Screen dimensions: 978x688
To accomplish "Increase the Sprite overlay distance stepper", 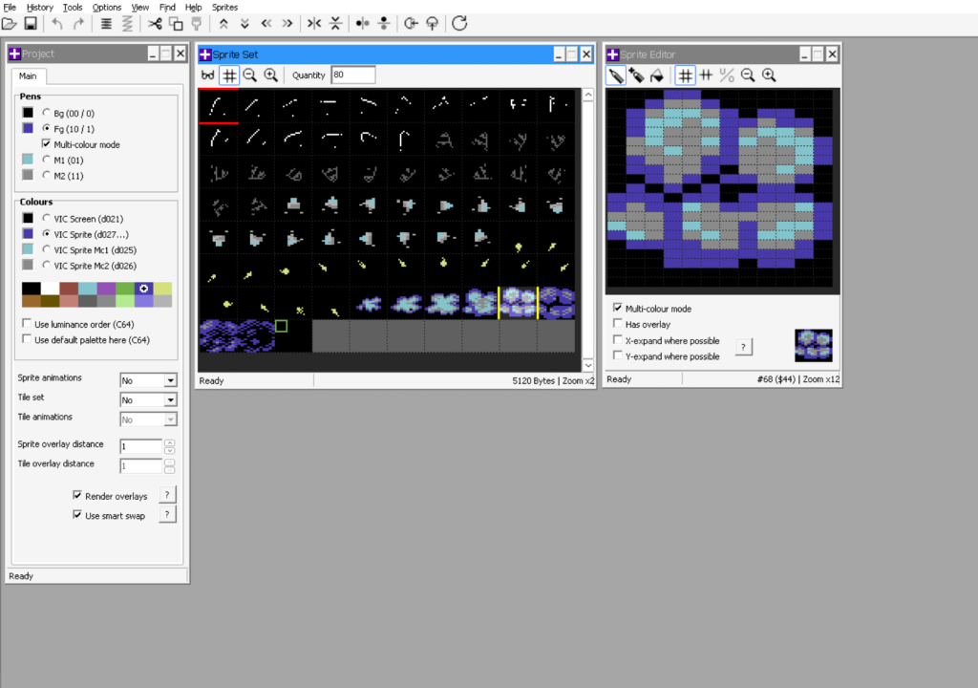I will point(169,442).
